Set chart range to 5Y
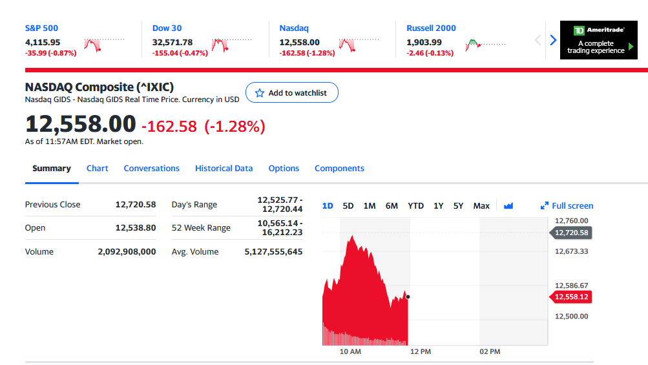Image resolution: width=648 pixels, height=365 pixels. pyautogui.click(x=458, y=206)
